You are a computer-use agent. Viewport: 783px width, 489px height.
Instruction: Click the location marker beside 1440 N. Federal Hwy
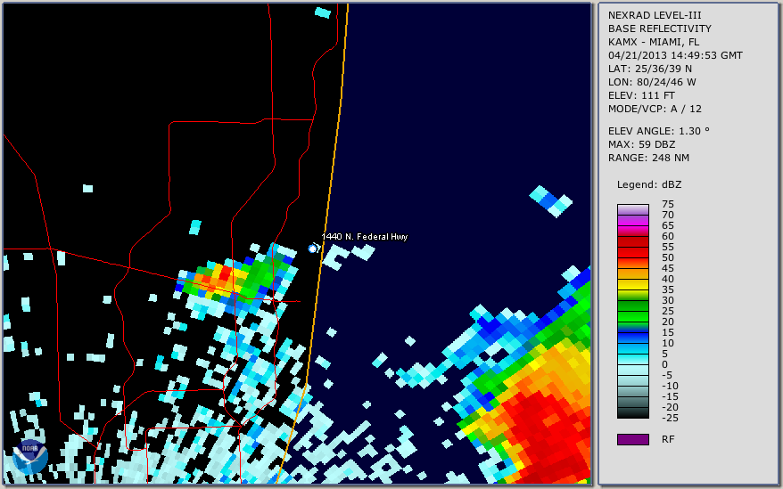[x=313, y=248]
